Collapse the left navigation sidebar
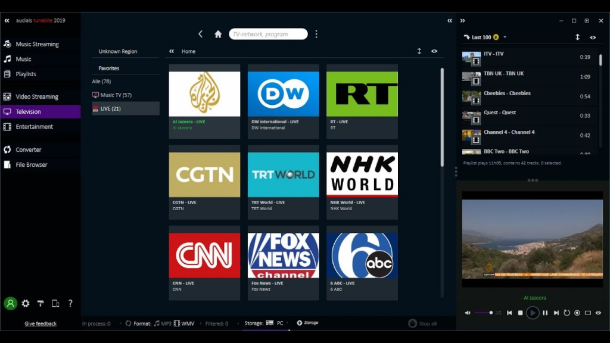Image resolution: width=610 pixels, height=343 pixels. tap(7, 20)
